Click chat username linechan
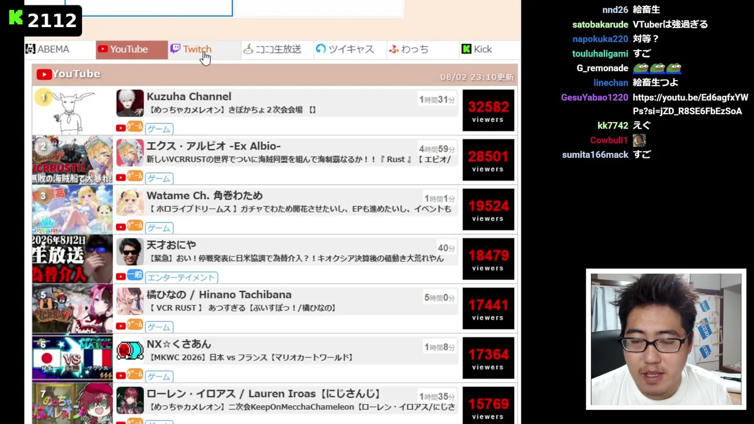The width and height of the screenshot is (754, 424). pos(611,83)
